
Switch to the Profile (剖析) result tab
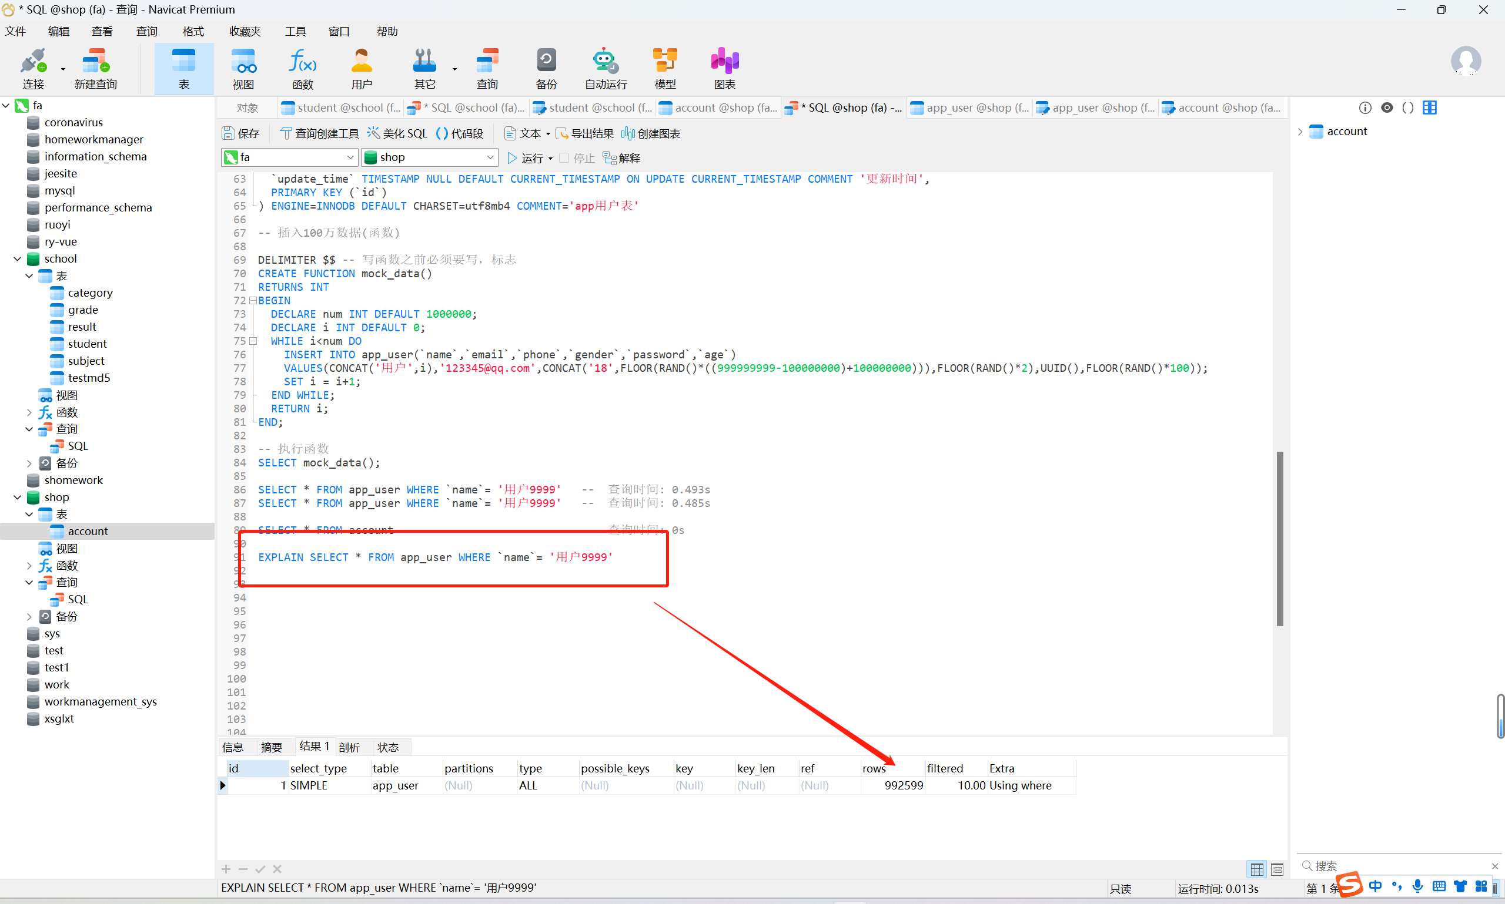[x=349, y=747]
